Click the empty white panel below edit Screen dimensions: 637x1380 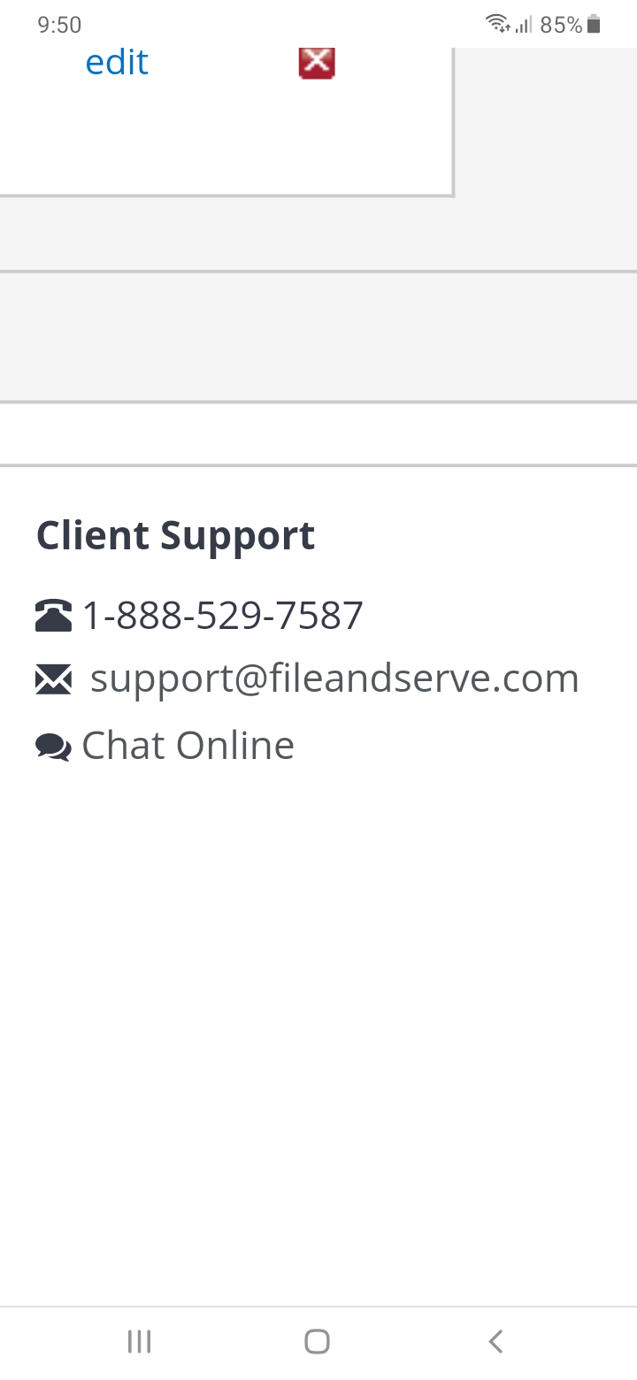point(226,137)
